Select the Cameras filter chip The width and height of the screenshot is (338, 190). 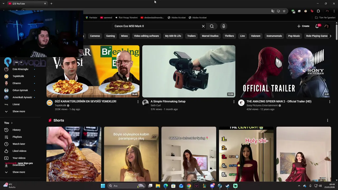95,36
